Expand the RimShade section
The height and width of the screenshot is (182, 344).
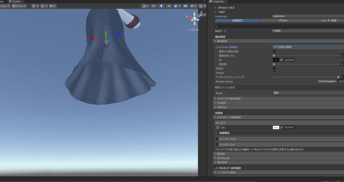224,158
